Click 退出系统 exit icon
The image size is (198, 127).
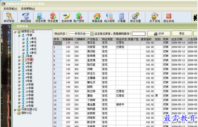169,17
